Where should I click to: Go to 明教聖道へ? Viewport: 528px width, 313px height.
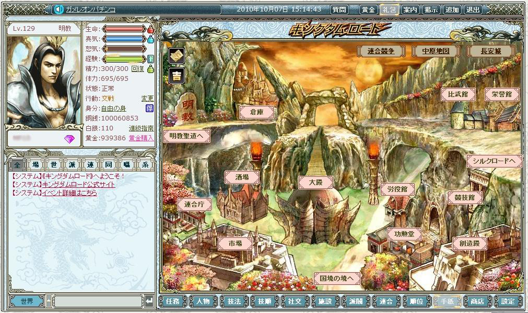pos(186,136)
